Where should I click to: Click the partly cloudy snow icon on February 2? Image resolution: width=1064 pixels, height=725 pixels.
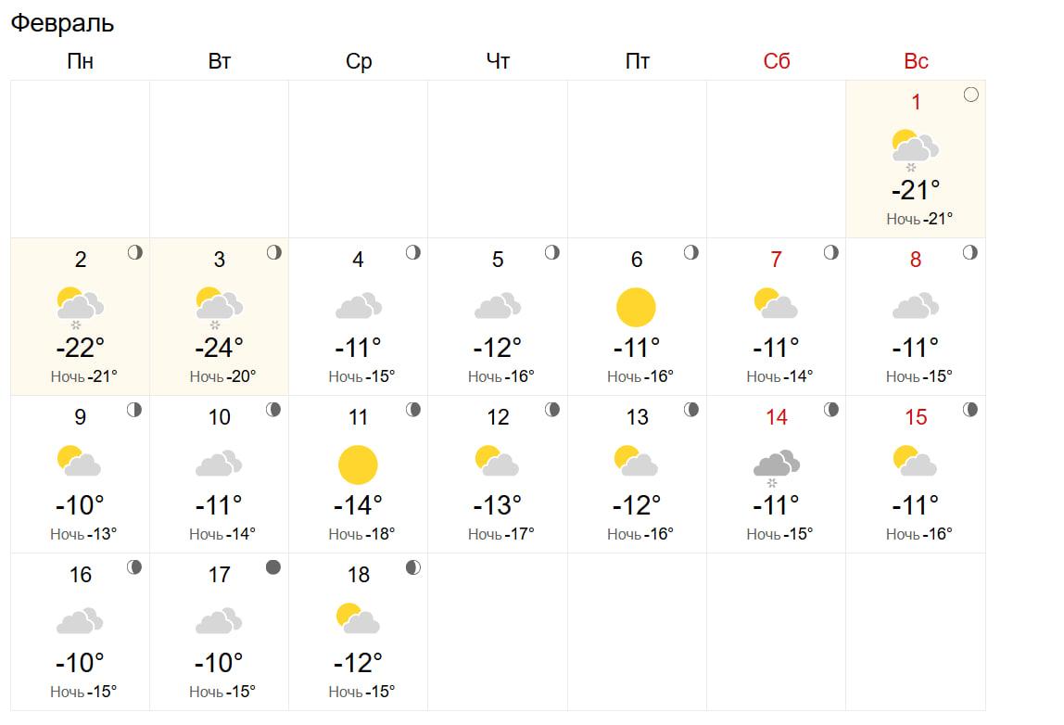coord(80,307)
